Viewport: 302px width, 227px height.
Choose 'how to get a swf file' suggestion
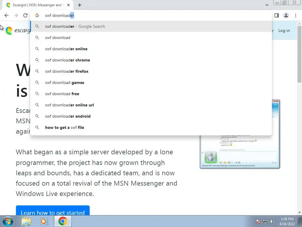pos(151,127)
